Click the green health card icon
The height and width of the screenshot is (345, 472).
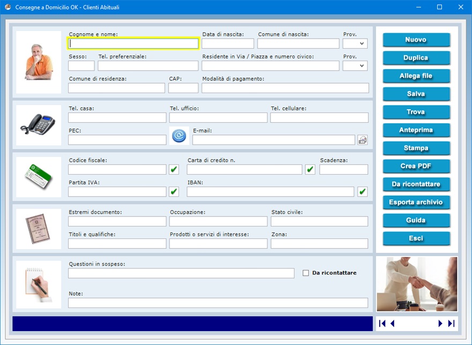tap(39, 177)
